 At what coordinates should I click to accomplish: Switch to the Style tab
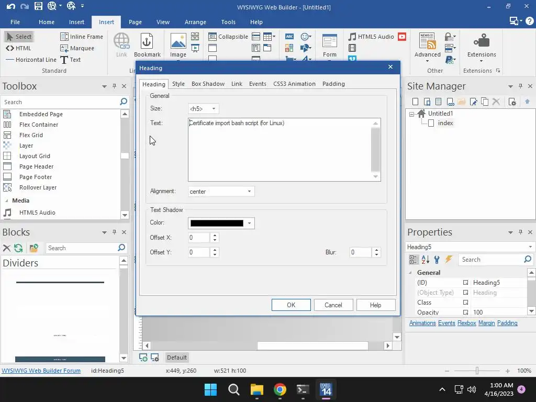(178, 84)
